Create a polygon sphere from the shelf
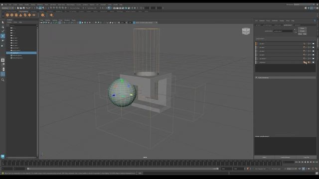Screen dimensions: 319x179 click(x=7, y=15)
